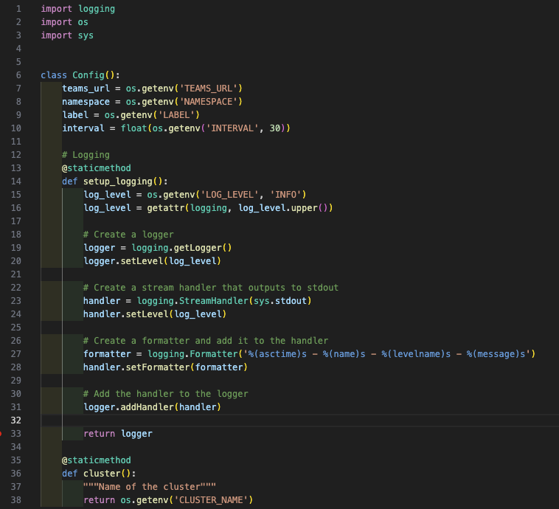The image size is (559, 509).
Task: Click line number 38 in the gutter
Action: coord(16,500)
